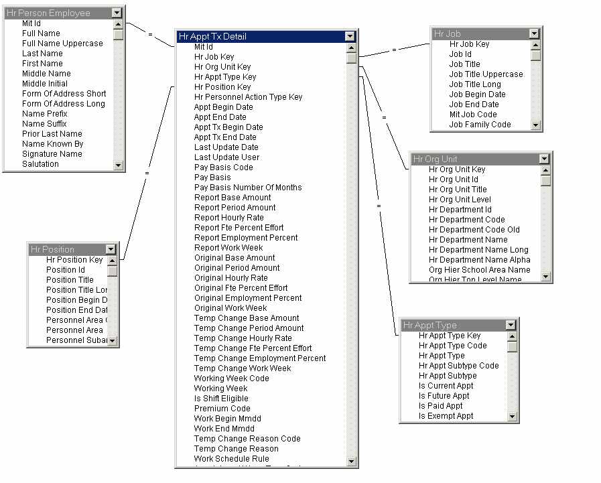Click the join symbol on Hr Job link
This screenshot has height=483, width=601.
click(394, 50)
